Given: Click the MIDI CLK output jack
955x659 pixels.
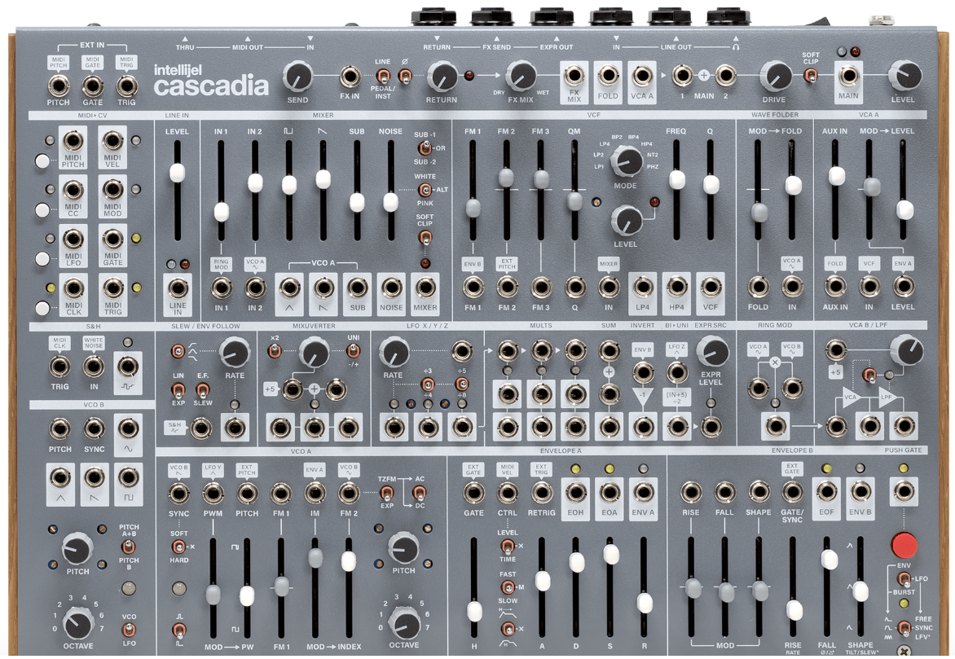Looking at the screenshot, I should coord(73,288).
